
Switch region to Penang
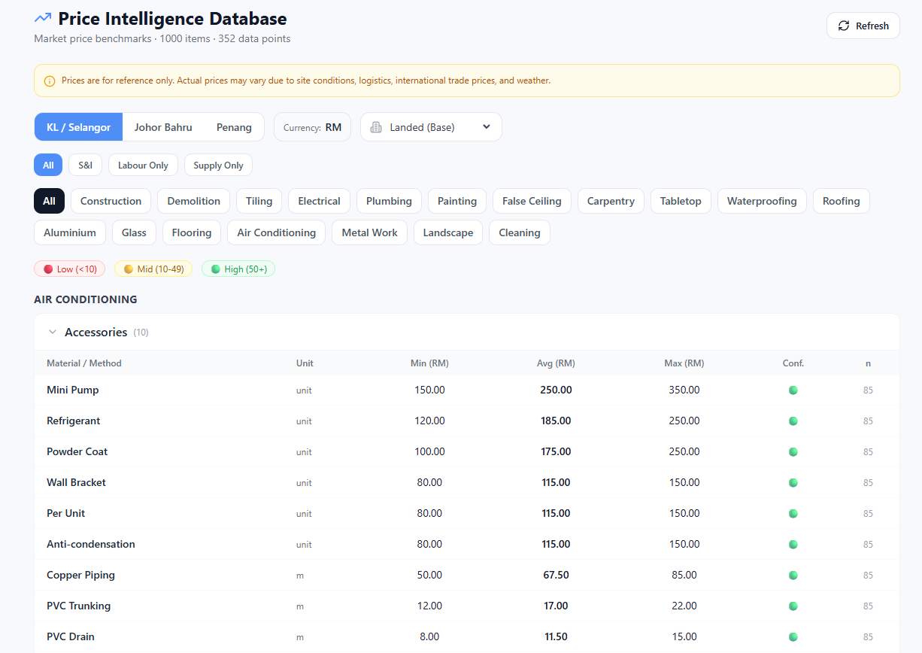click(x=234, y=127)
